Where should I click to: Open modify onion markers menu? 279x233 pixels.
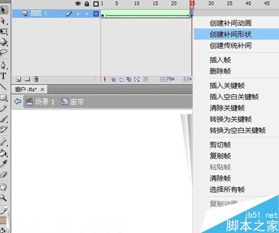click(x=137, y=79)
